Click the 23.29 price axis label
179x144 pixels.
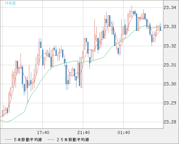point(170,103)
